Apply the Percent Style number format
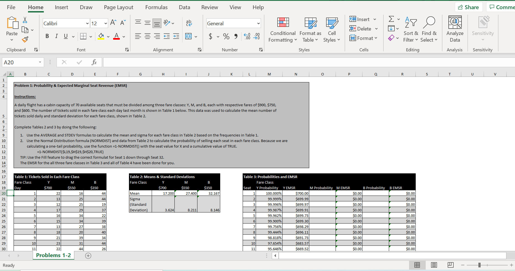 pyautogui.click(x=226, y=36)
